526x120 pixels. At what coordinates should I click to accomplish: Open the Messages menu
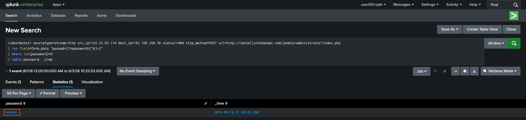click(x=403, y=5)
